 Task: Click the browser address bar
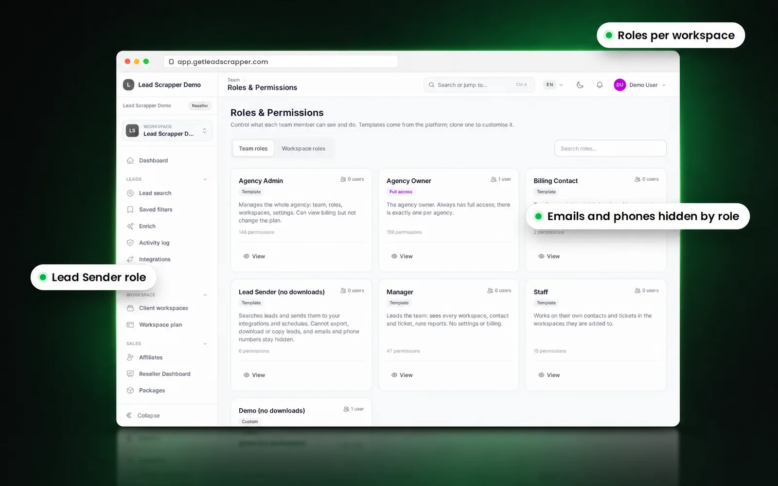coord(281,62)
